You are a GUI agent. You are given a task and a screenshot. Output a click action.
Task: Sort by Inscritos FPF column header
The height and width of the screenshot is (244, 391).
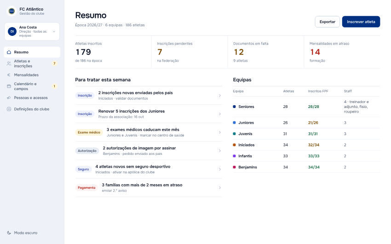point(318,91)
